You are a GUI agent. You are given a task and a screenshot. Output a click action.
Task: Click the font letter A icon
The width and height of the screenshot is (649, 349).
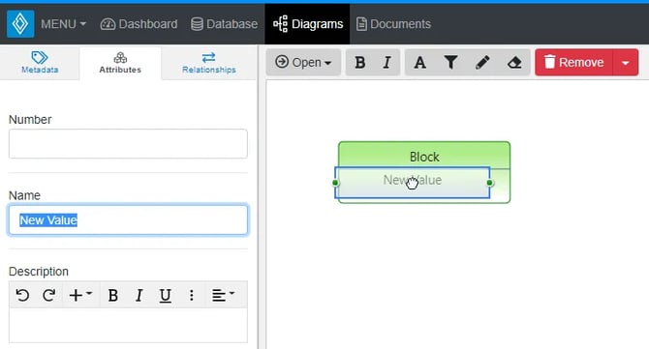pyautogui.click(x=420, y=63)
